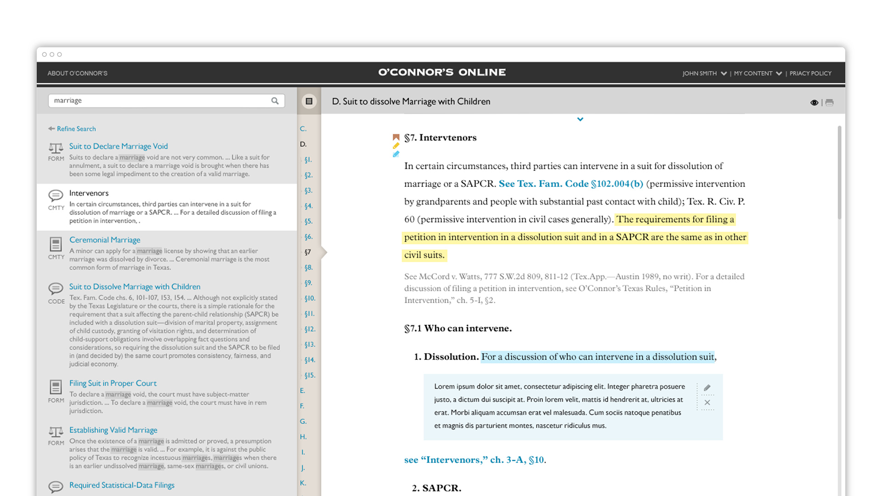This screenshot has height=496, width=882.
Task: Click the search magnifier icon
Action: coord(275,101)
